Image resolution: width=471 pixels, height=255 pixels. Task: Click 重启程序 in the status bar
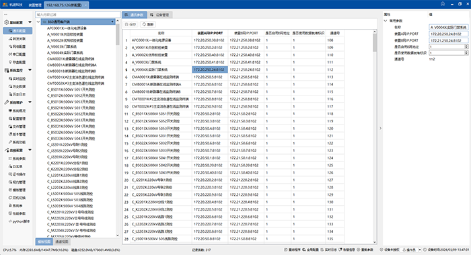pyautogui.click(x=293, y=250)
